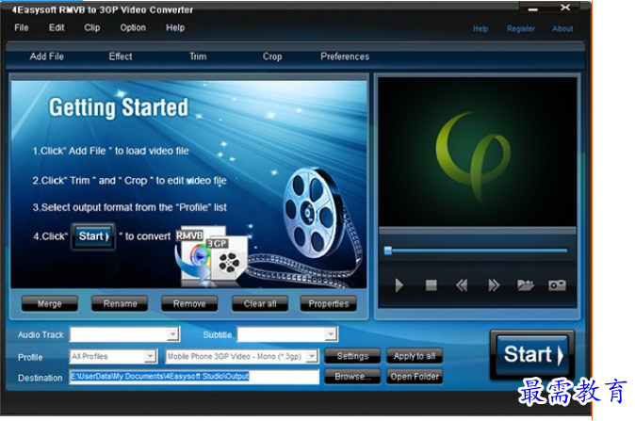
Task: Play the preview video
Action: pyautogui.click(x=399, y=285)
